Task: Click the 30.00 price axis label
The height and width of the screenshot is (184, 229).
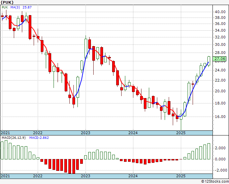Action: [x=220, y=44]
